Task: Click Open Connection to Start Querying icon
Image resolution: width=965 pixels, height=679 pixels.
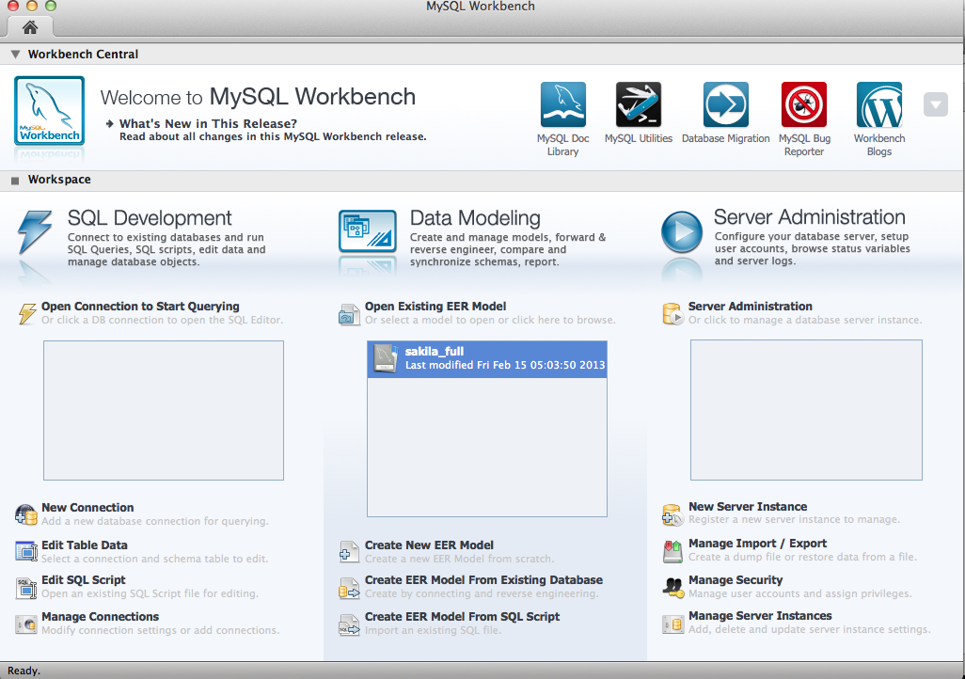Action: pos(26,313)
